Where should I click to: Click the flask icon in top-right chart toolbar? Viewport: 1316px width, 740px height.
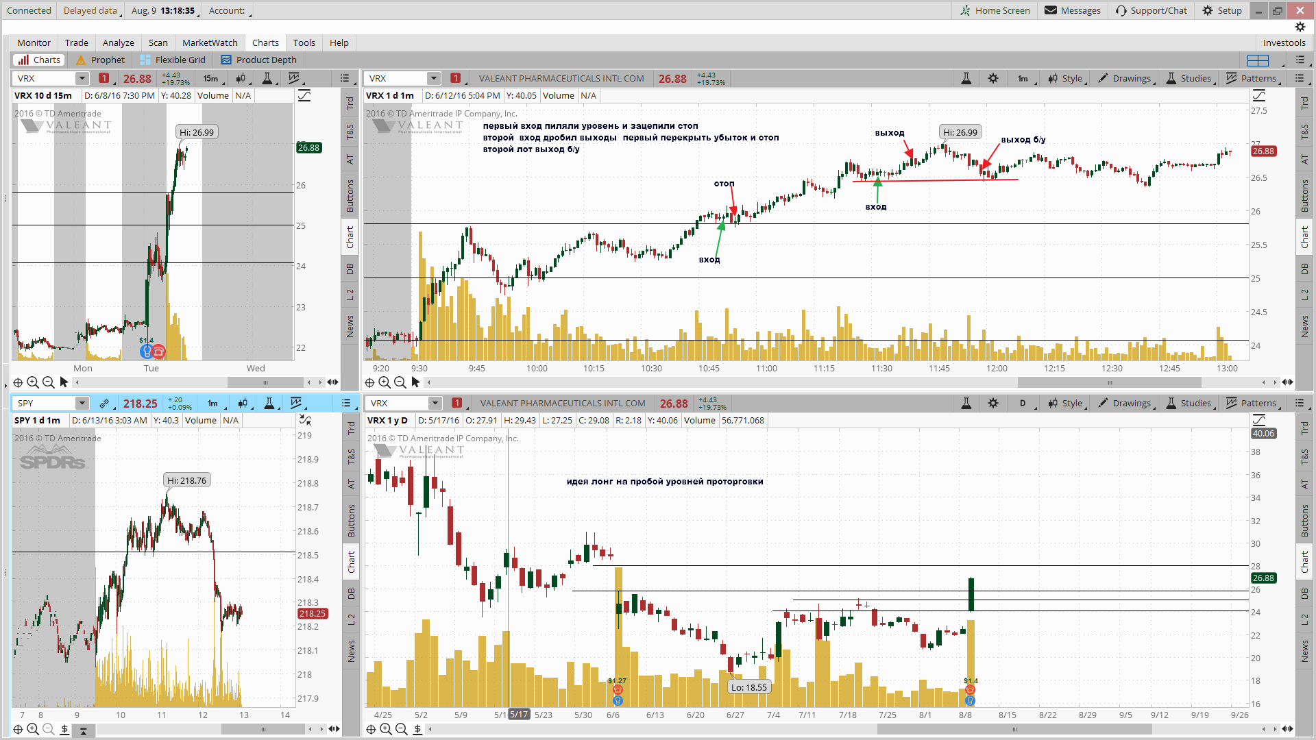tap(966, 78)
